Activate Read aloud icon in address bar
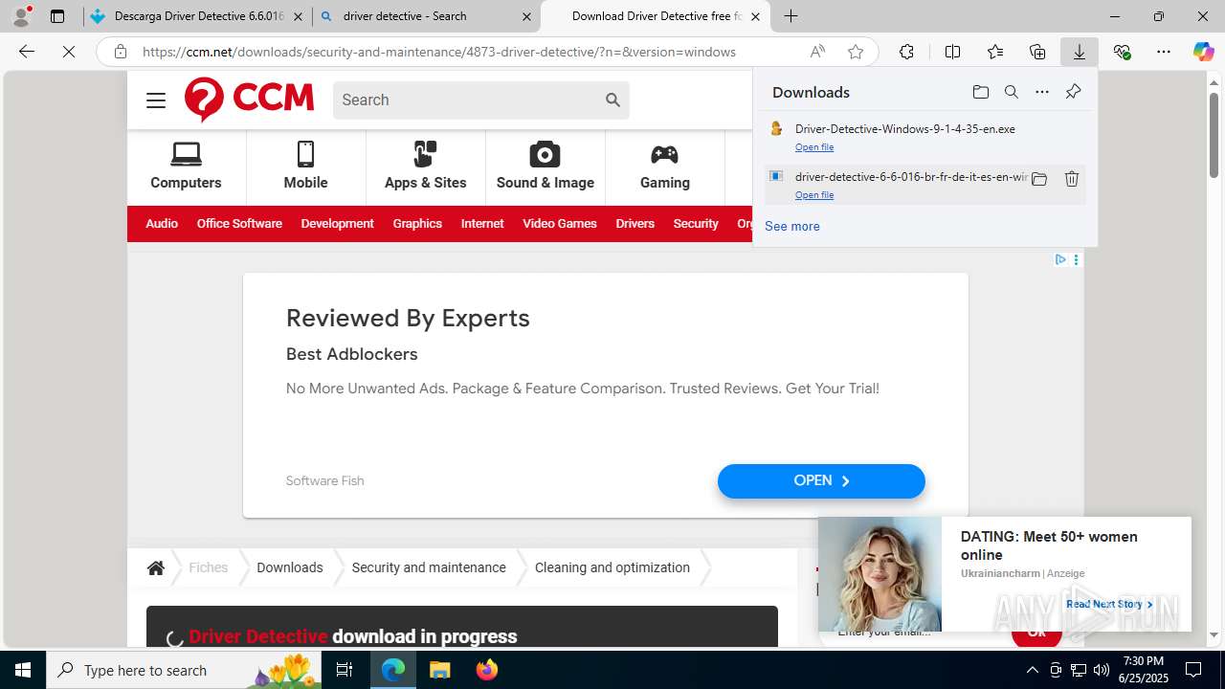This screenshot has height=689, width=1225. tap(817, 52)
